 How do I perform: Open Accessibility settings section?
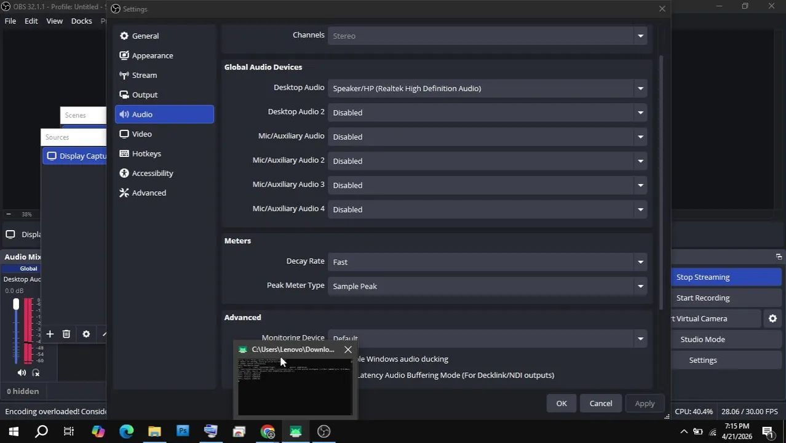164,174
